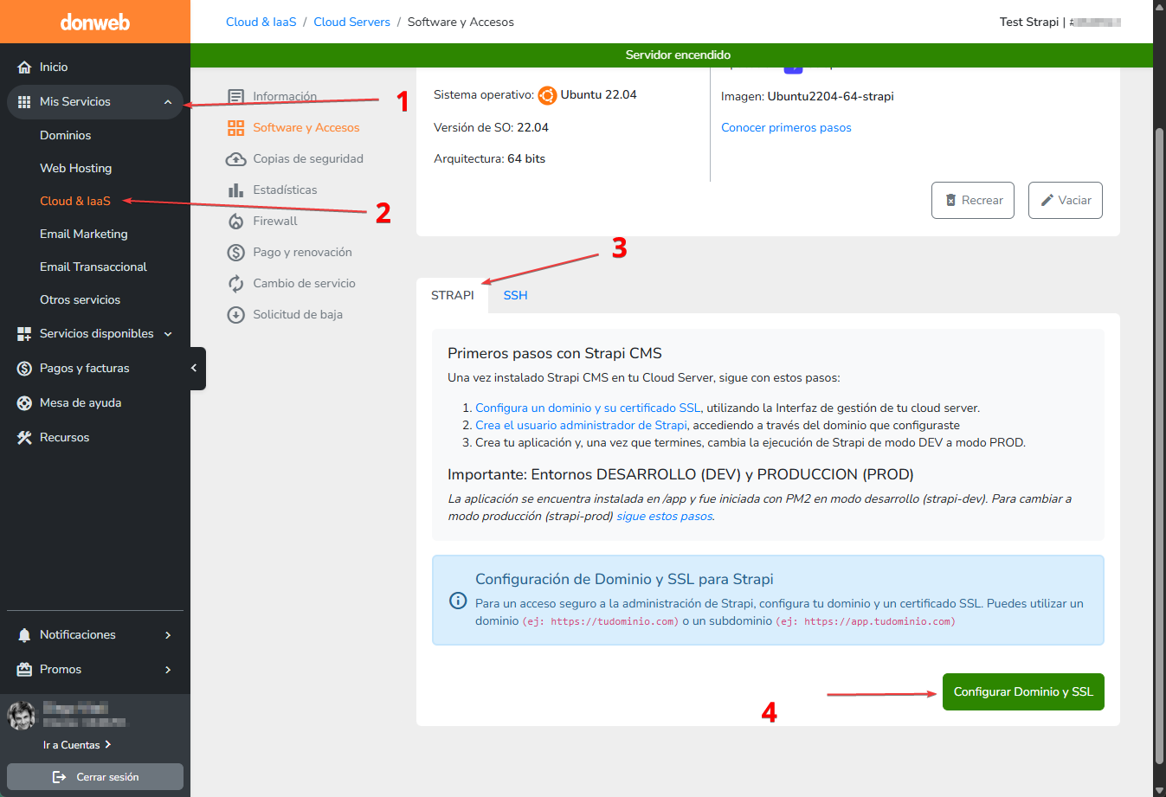Expand Servicios disponibles chevron
The image size is (1166, 797).
(168, 334)
